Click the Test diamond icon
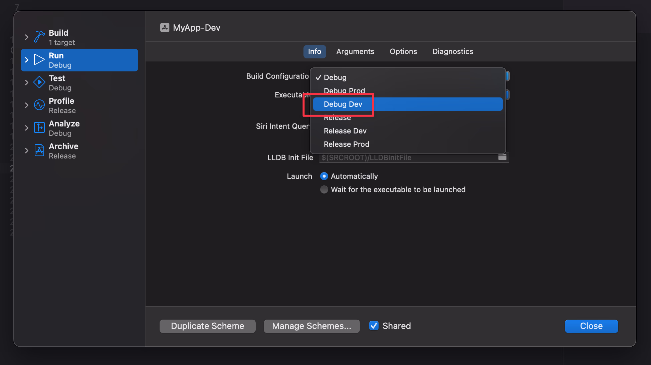The image size is (651, 365). click(39, 82)
